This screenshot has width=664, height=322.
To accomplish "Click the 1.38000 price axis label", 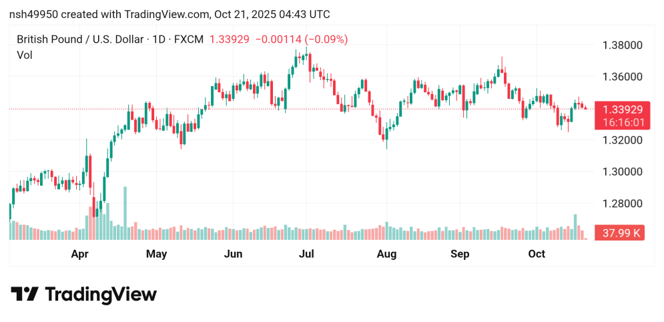I will [623, 45].
